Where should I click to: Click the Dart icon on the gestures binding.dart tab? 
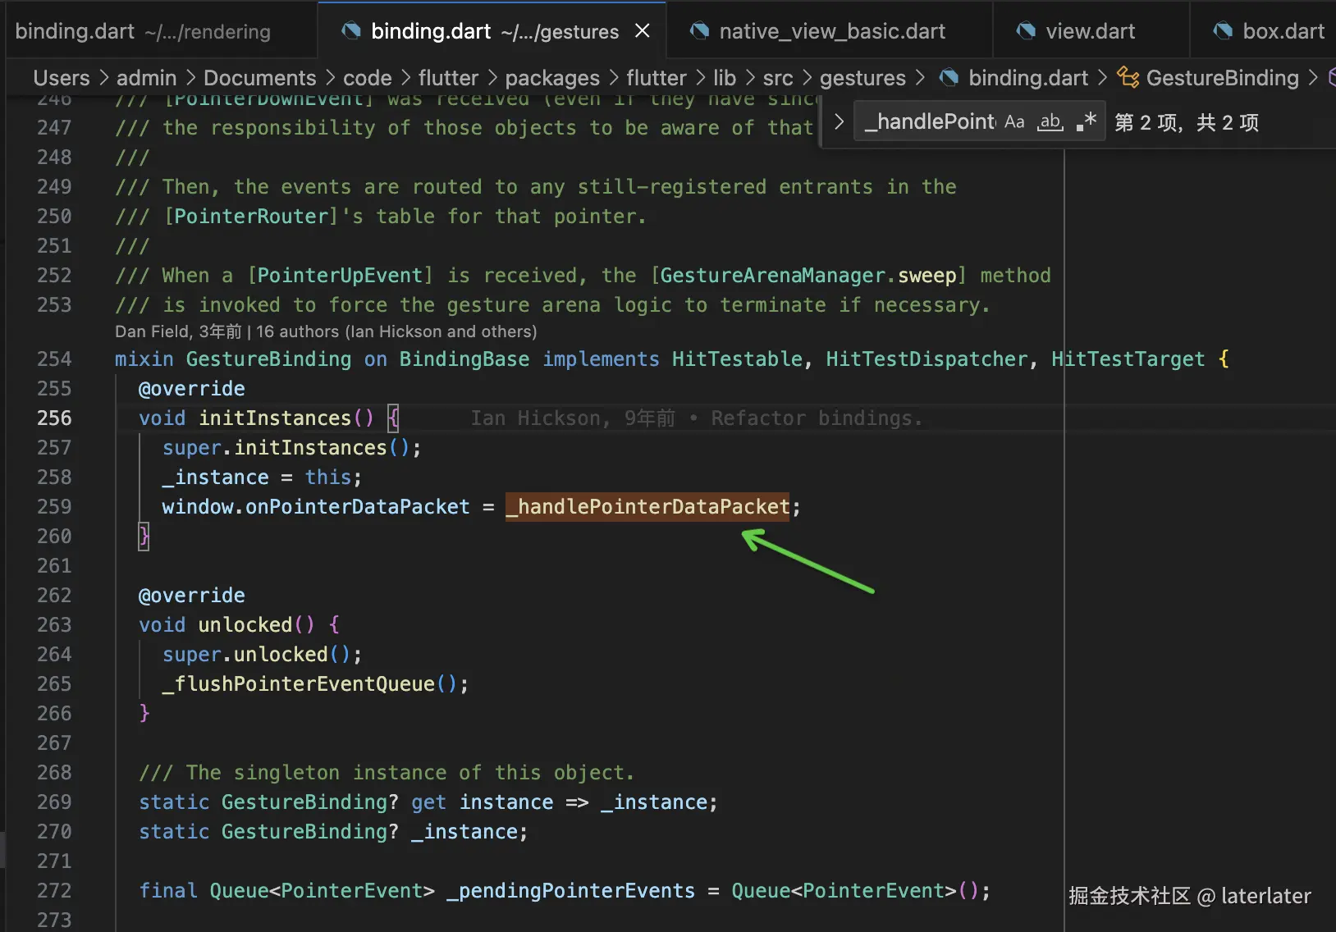(x=351, y=31)
